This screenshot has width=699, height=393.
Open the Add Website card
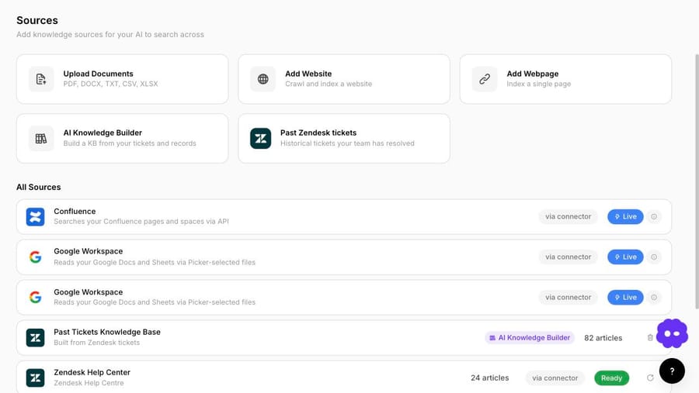click(x=344, y=79)
